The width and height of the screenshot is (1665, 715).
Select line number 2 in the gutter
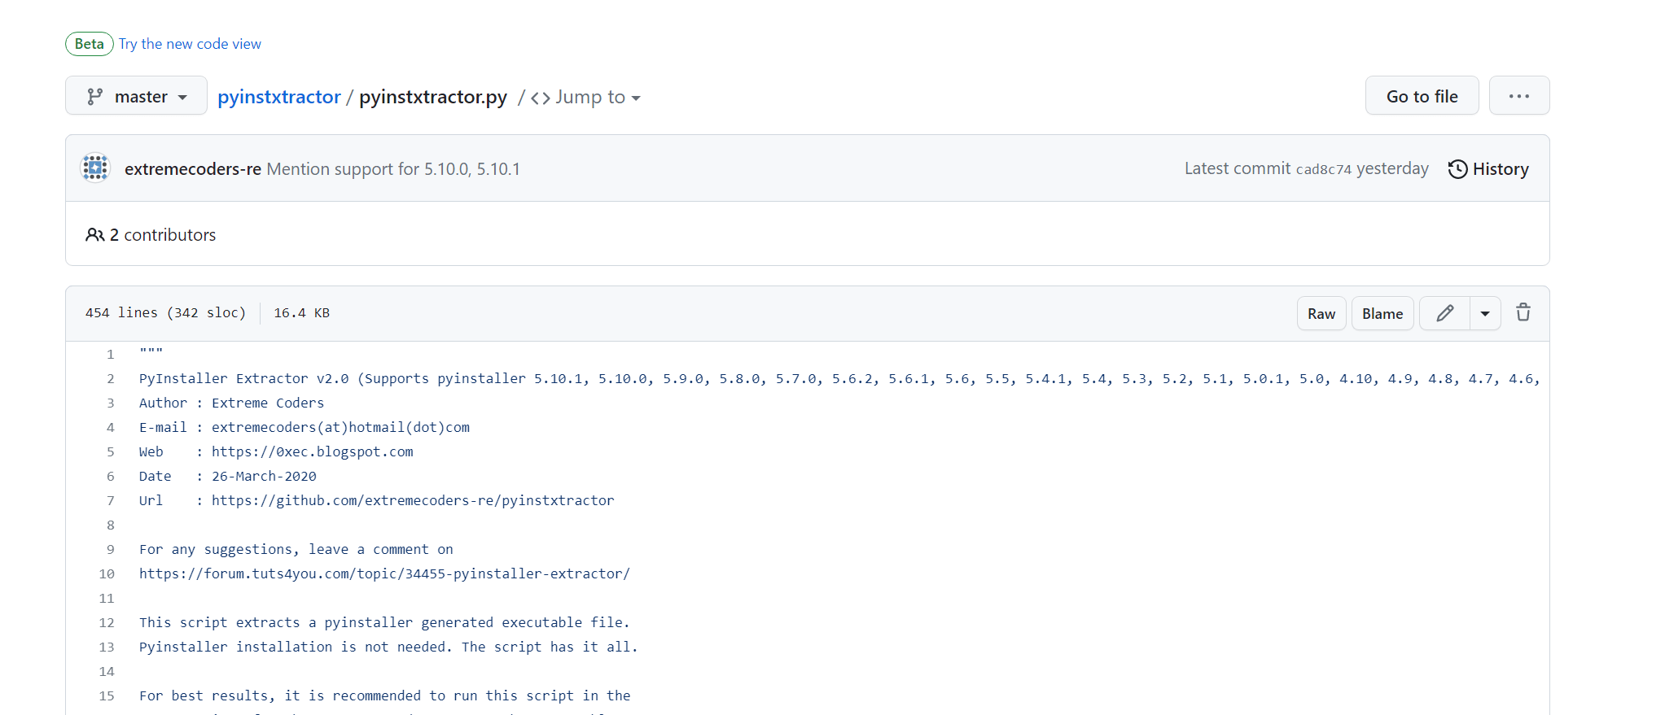[x=111, y=379]
